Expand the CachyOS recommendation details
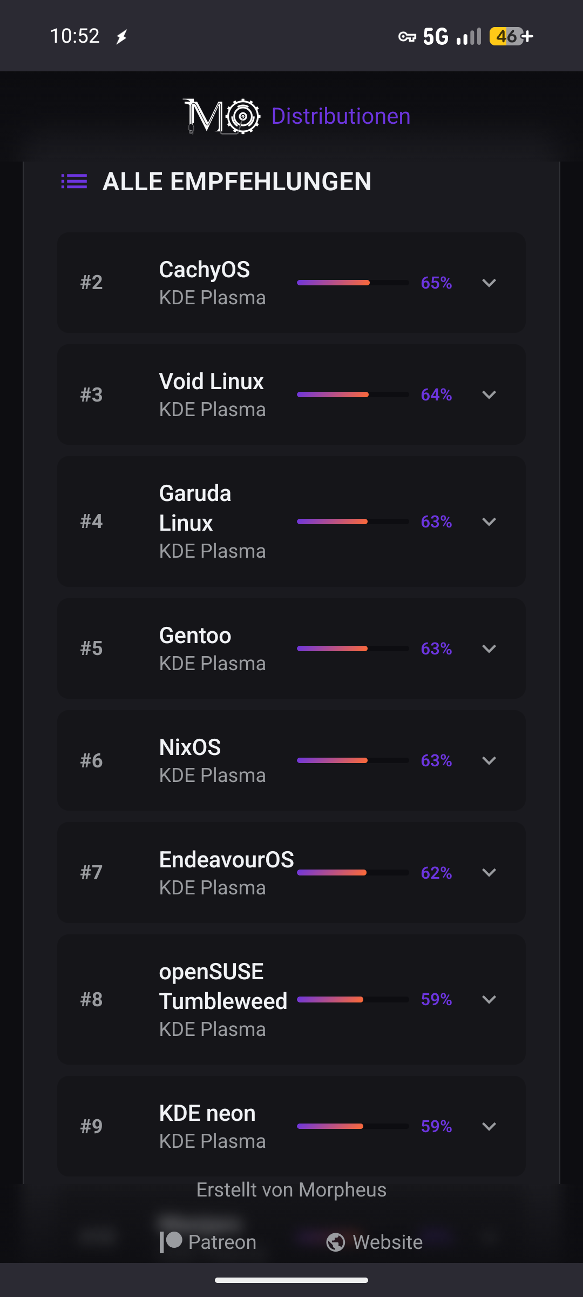The height and width of the screenshot is (1297, 583). (489, 283)
